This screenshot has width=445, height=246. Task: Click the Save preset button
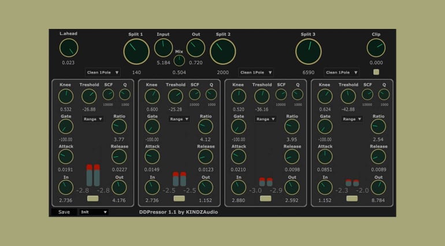tap(64, 212)
